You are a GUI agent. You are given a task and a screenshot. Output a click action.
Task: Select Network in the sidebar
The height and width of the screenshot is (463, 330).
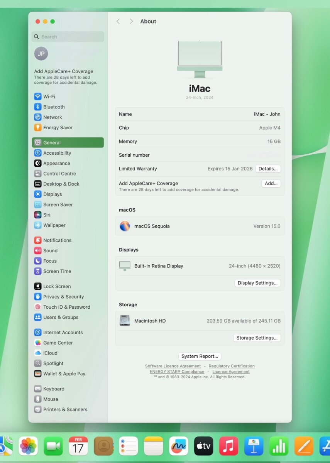pos(68,117)
